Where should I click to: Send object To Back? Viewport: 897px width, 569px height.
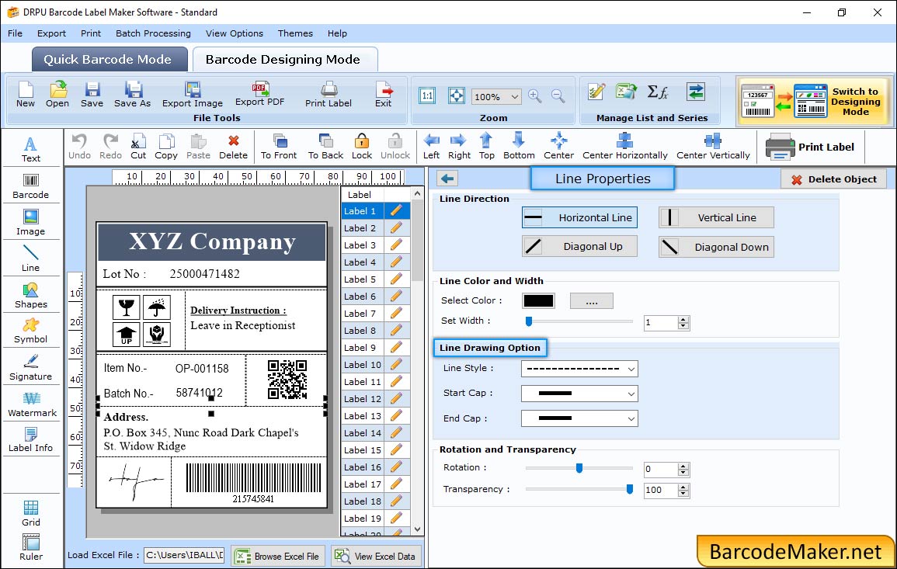click(x=325, y=147)
